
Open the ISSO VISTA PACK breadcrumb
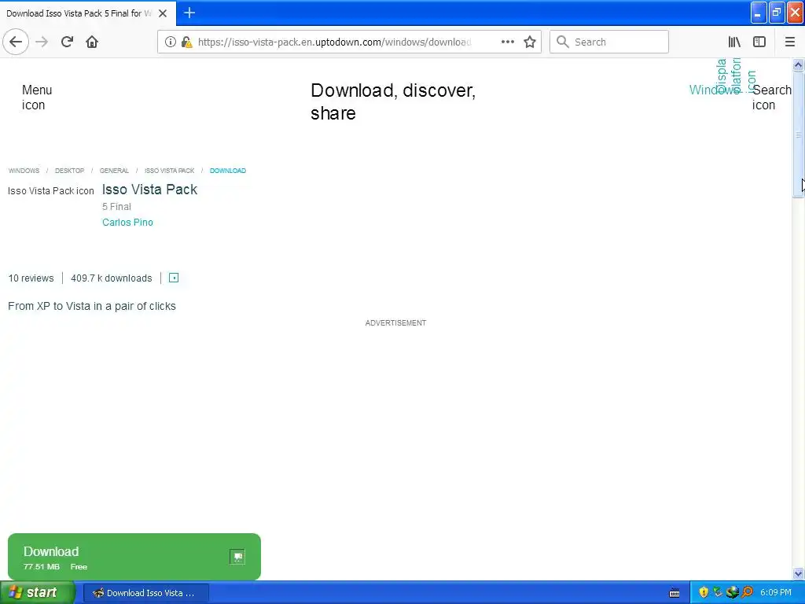click(x=170, y=171)
